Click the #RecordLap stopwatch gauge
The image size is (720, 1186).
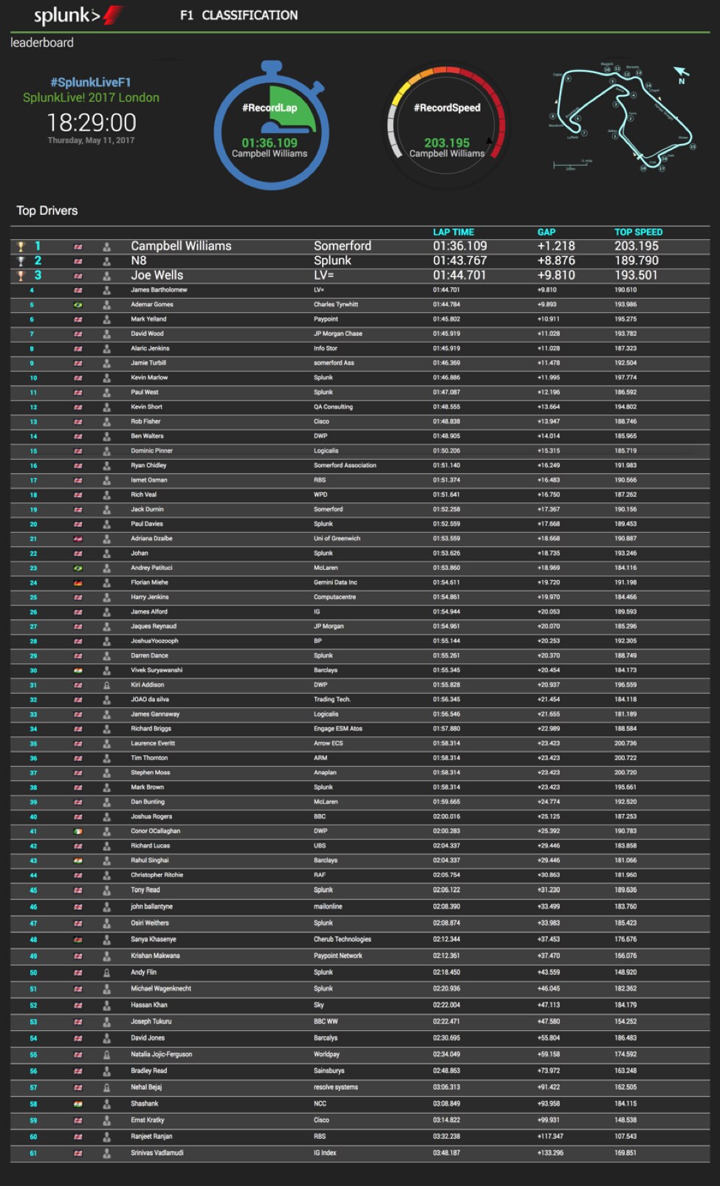coord(271,125)
